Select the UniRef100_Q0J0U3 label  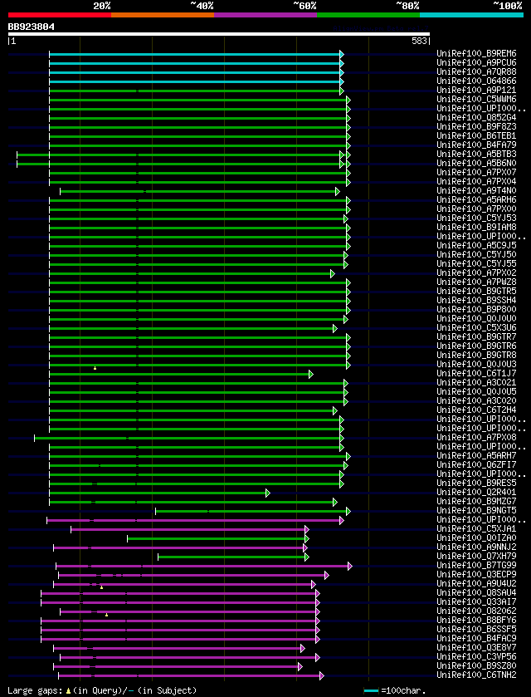[x=476, y=364]
